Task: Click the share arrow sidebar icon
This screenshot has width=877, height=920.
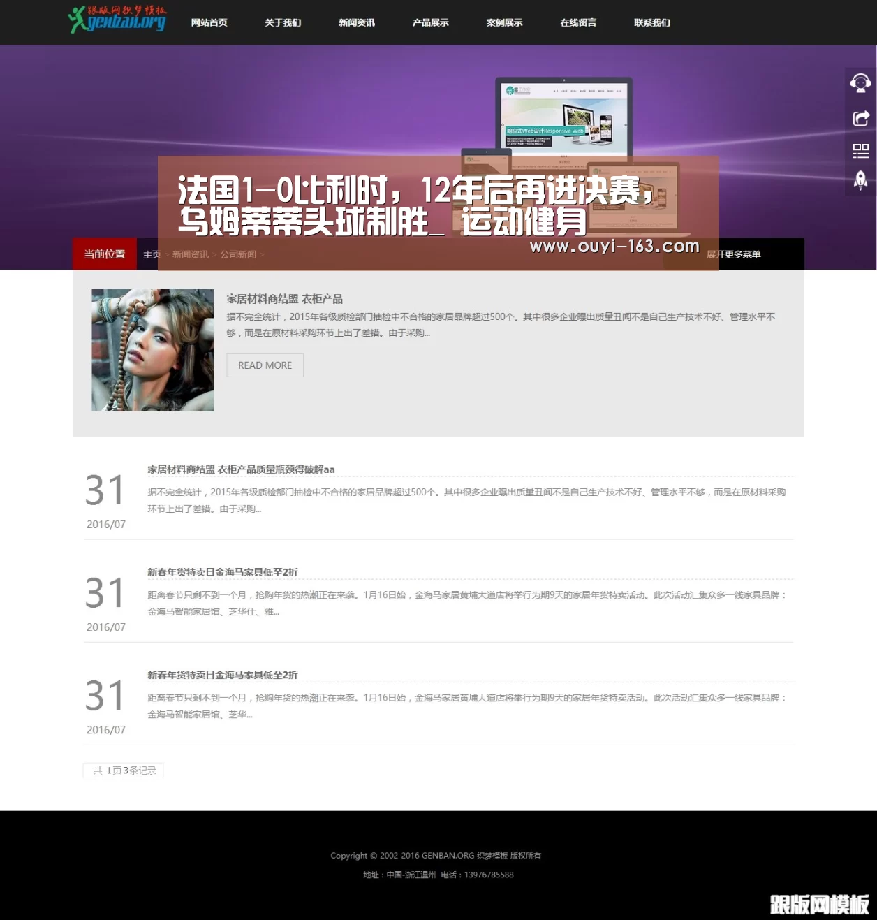Action: [x=860, y=118]
